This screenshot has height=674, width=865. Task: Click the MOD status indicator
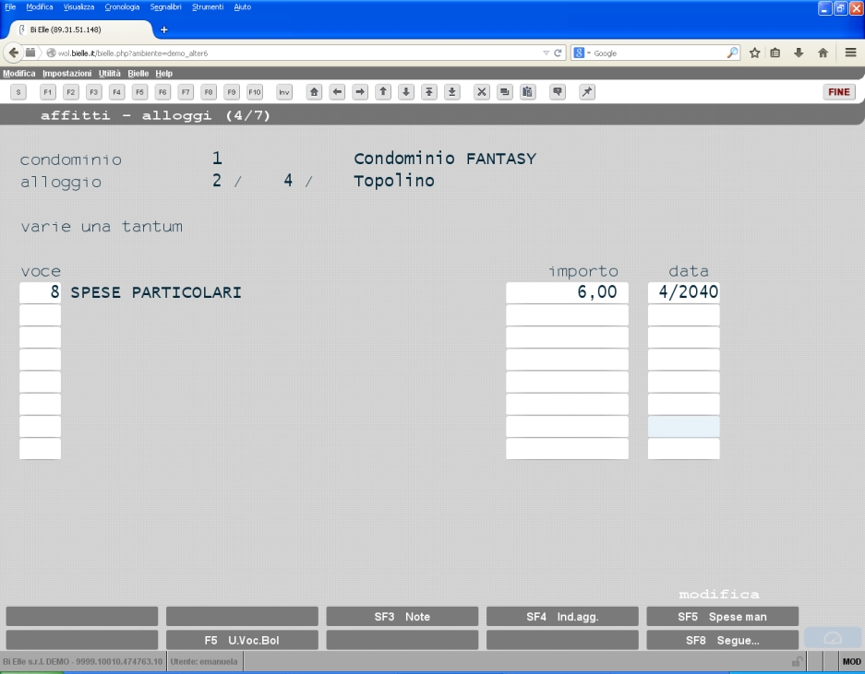point(851,661)
